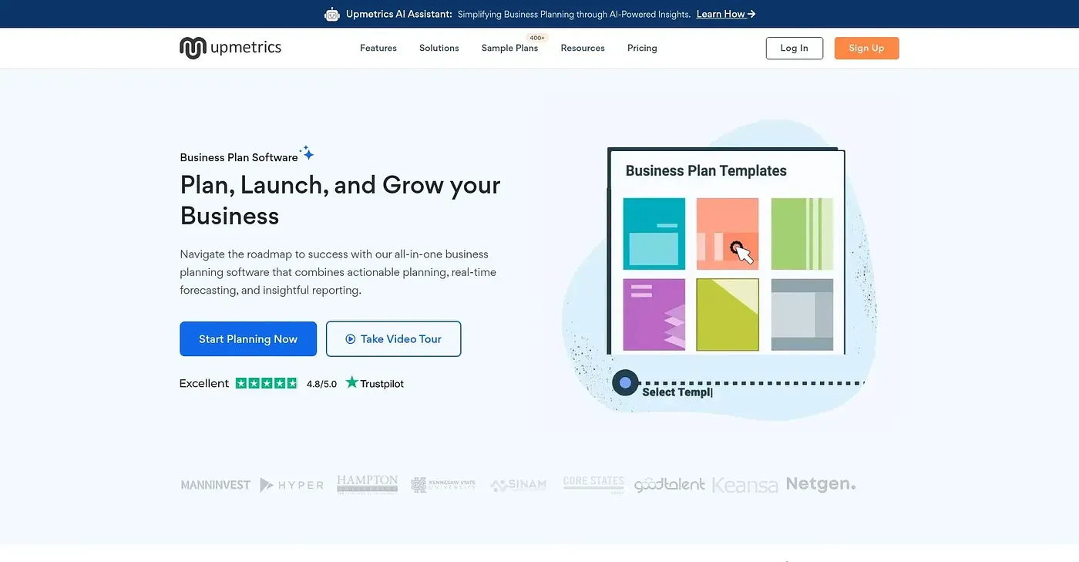Open the Features menu

(378, 48)
